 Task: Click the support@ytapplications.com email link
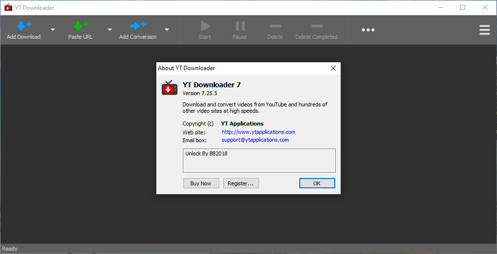pyautogui.click(x=255, y=139)
